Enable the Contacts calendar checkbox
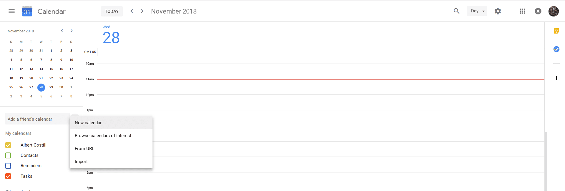This screenshot has width=565, height=191. pos(8,155)
